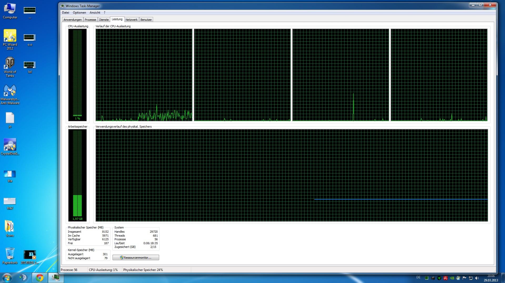Click 'Handles' value 29720
The width and height of the screenshot is (505, 283).
(154, 232)
